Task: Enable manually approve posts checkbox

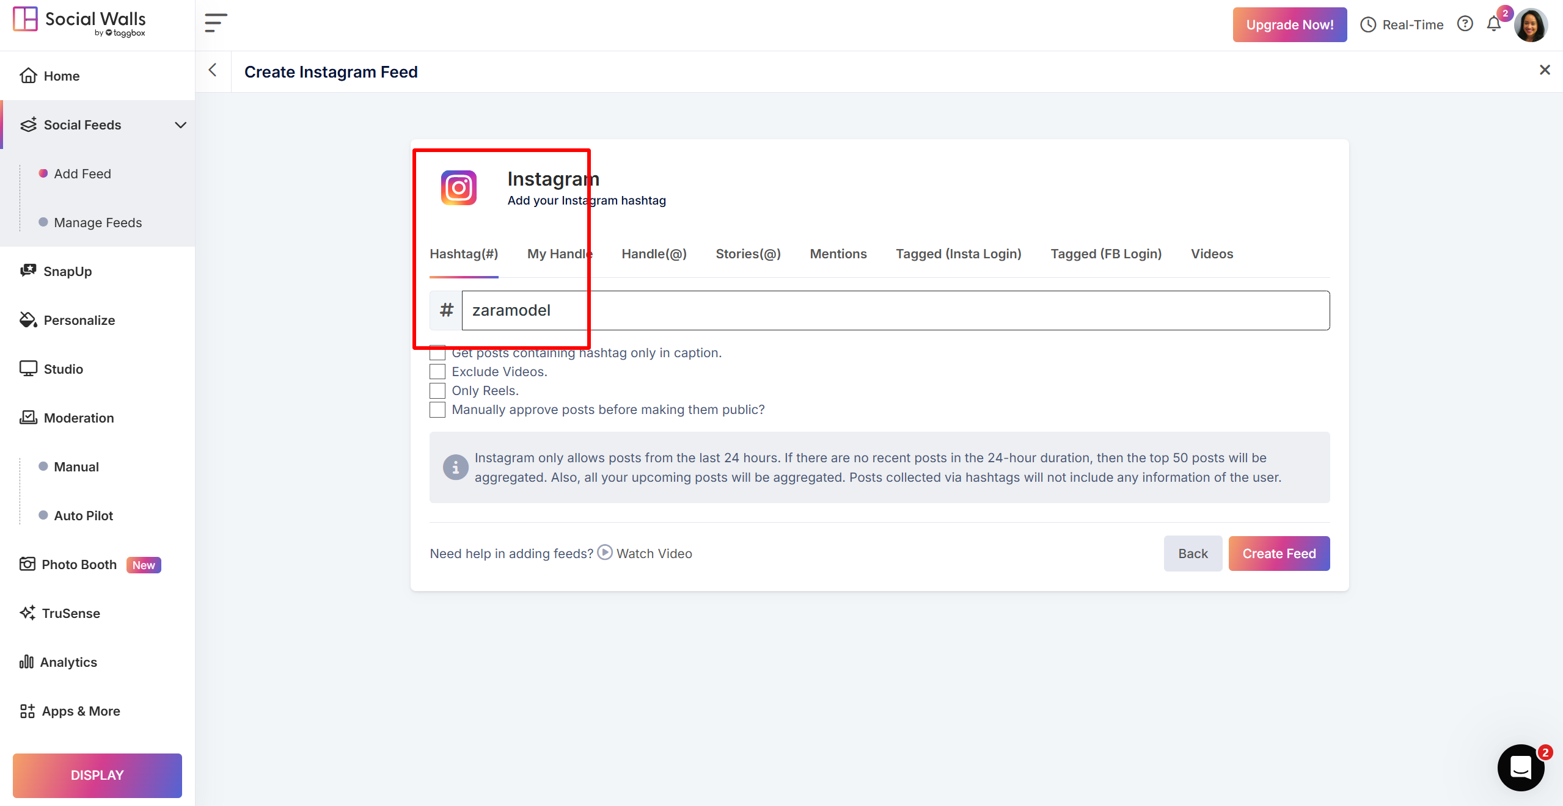Action: [437, 410]
